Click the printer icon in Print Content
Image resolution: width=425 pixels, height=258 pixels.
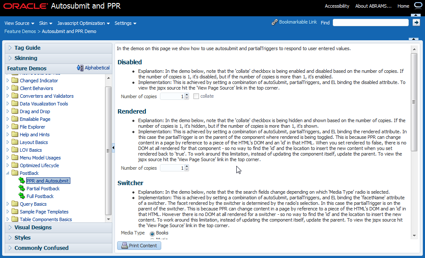124,246
